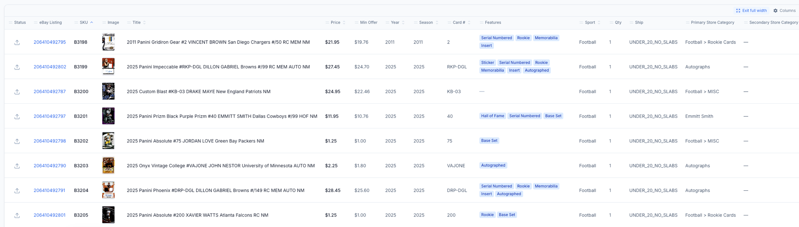Click Exit full width button
The width and height of the screenshot is (799, 227).
click(x=751, y=11)
